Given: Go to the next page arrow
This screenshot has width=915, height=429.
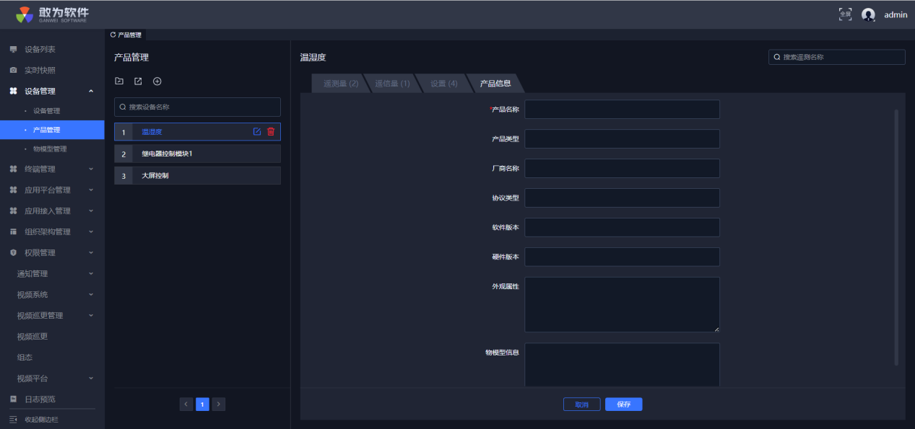Looking at the screenshot, I should point(219,404).
